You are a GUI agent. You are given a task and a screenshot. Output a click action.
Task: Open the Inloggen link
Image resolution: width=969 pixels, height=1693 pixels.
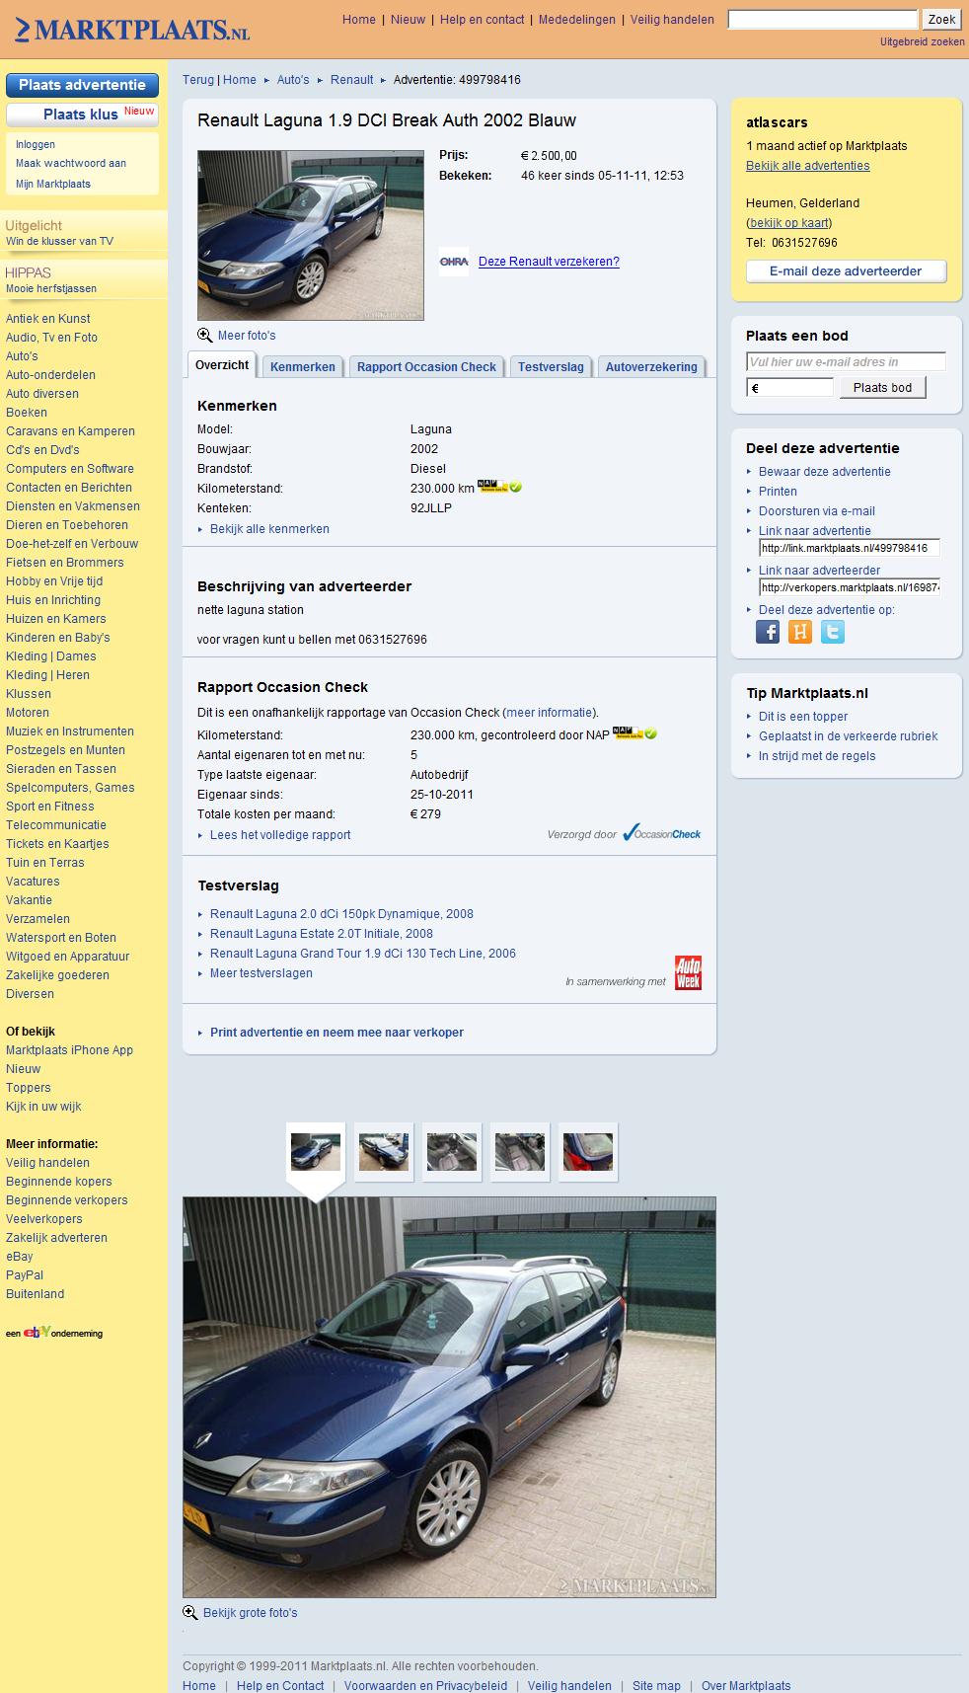point(36,144)
